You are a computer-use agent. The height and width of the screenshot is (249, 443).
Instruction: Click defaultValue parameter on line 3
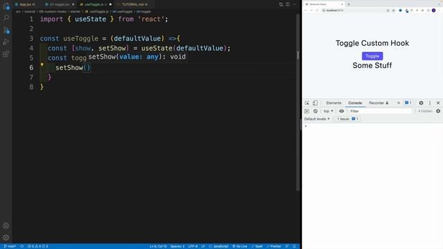coord(137,39)
